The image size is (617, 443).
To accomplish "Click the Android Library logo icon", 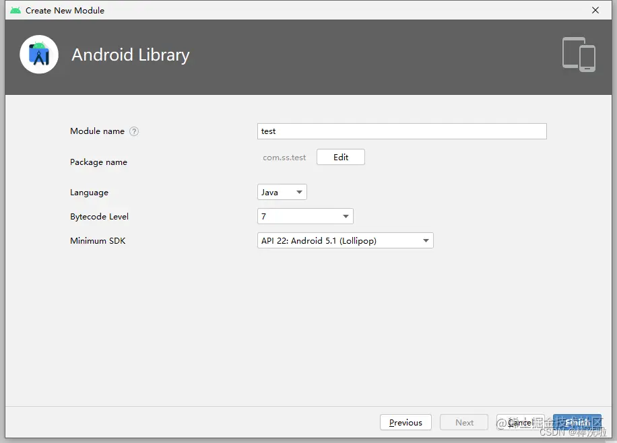I will tap(39, 55).
